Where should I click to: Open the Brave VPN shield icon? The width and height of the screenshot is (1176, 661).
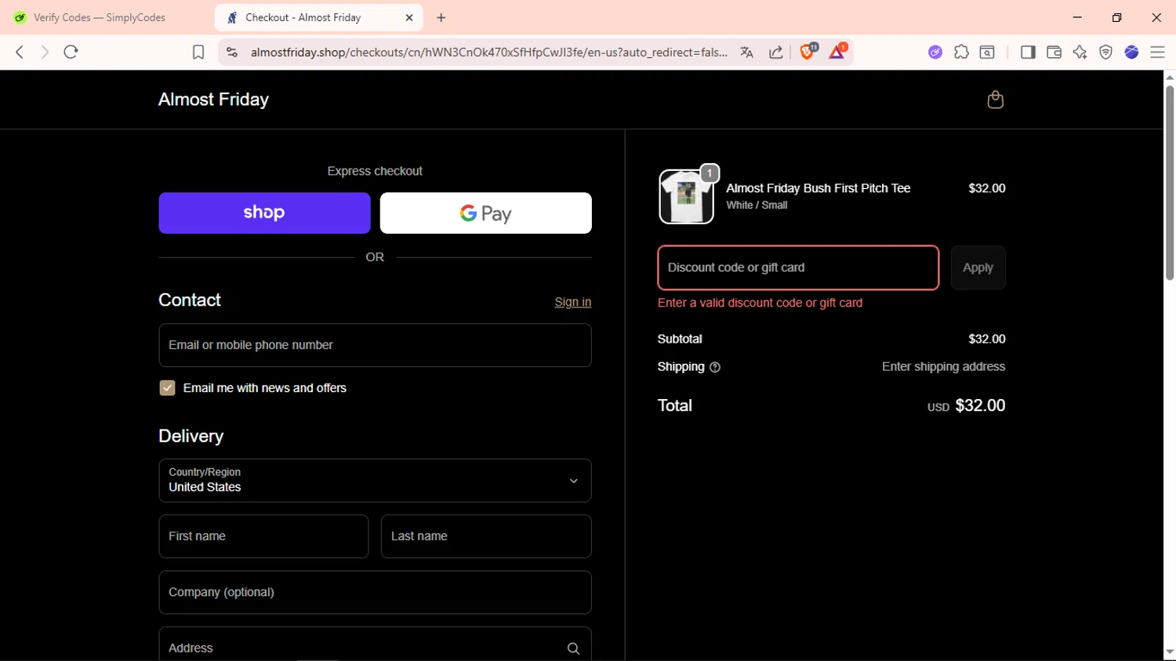click(1105, 52)
